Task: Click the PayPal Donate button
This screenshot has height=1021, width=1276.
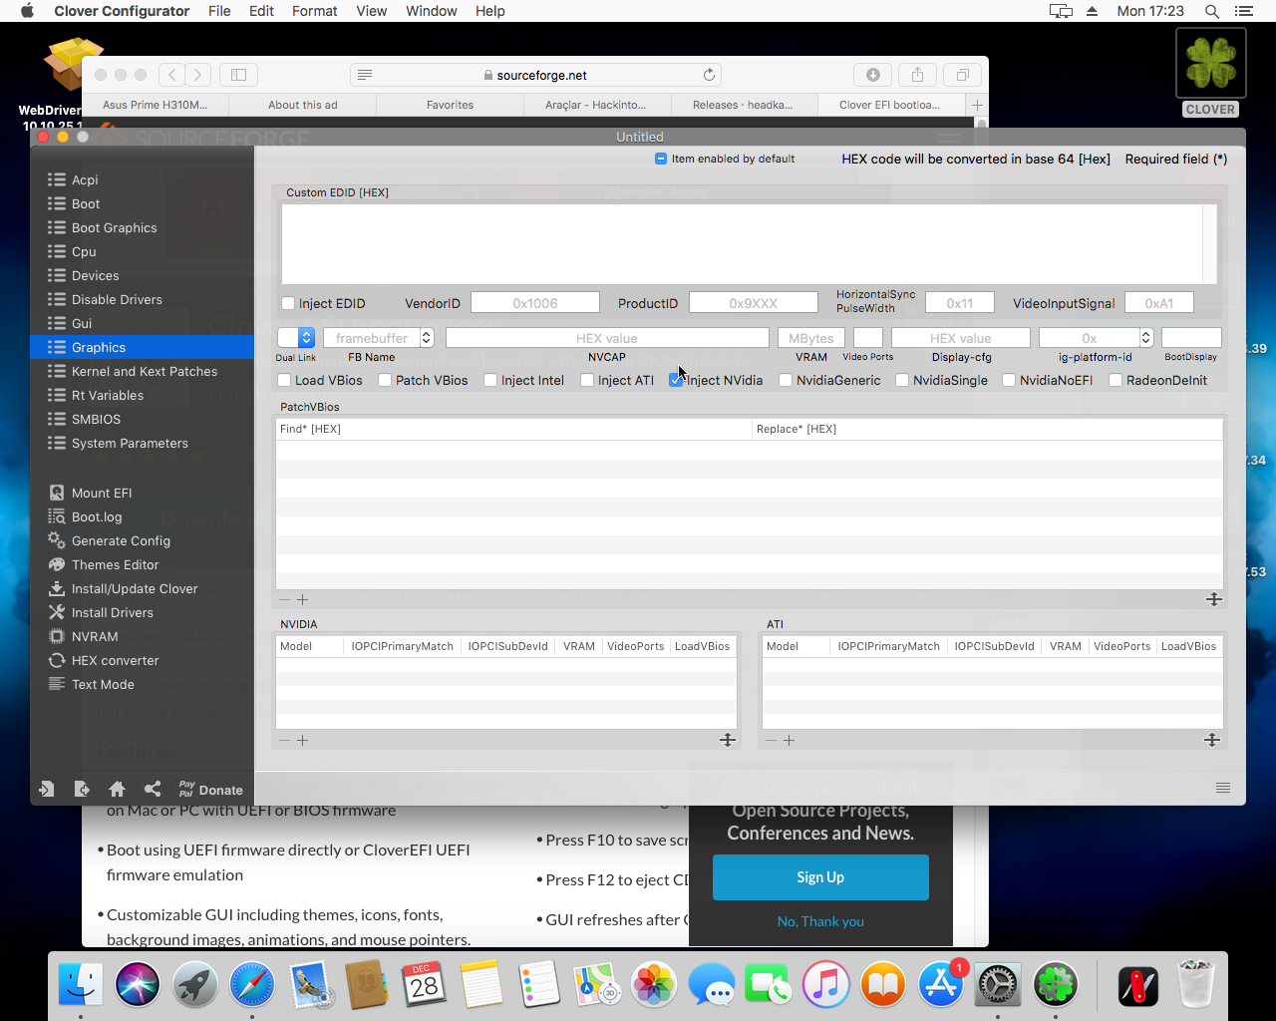Action: (x=210, y=790)
